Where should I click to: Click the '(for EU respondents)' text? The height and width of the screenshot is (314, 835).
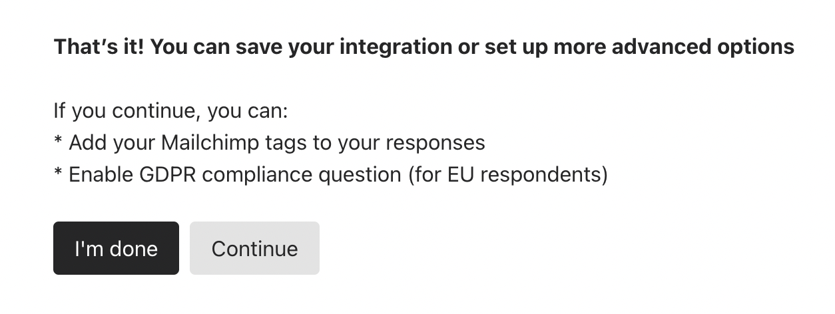click(507, 174)
